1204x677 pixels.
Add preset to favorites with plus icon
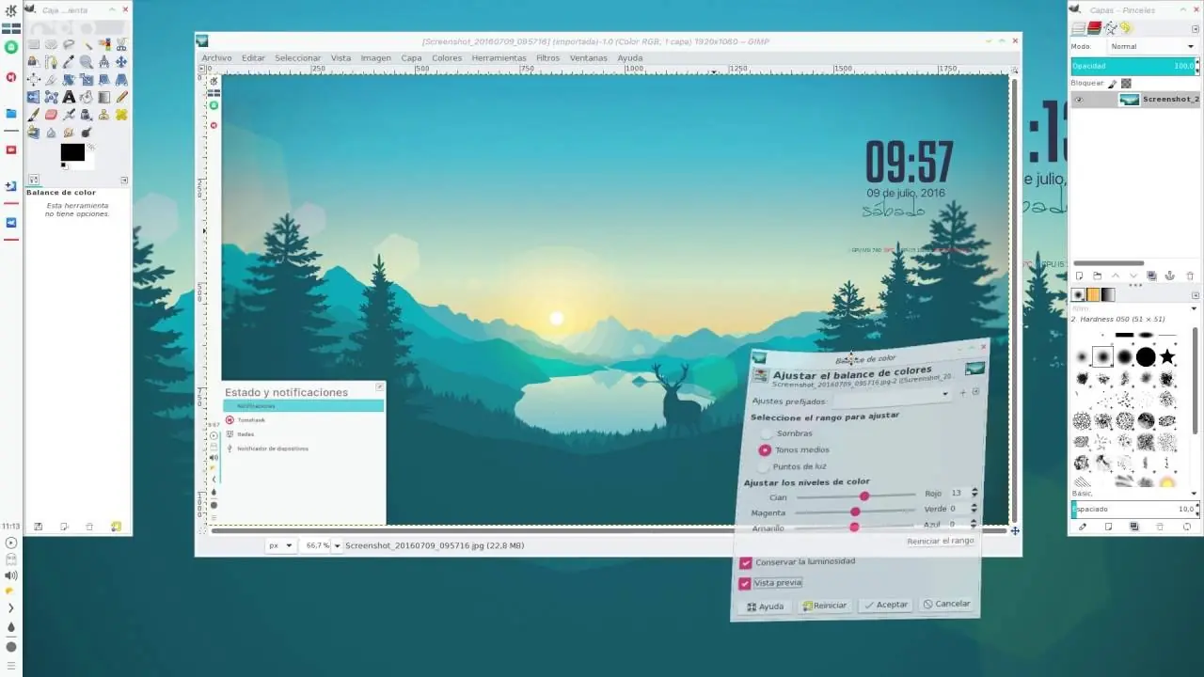point(963,392)
